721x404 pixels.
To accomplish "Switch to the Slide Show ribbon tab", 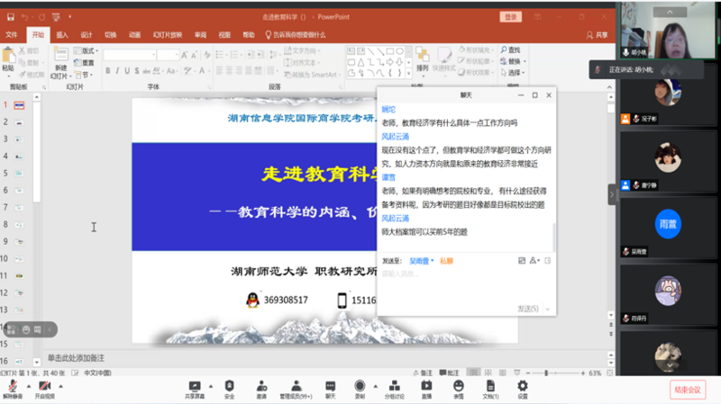I will [x=168, y=35].
